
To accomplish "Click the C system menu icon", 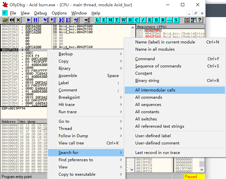I will [x=5, y=13].
